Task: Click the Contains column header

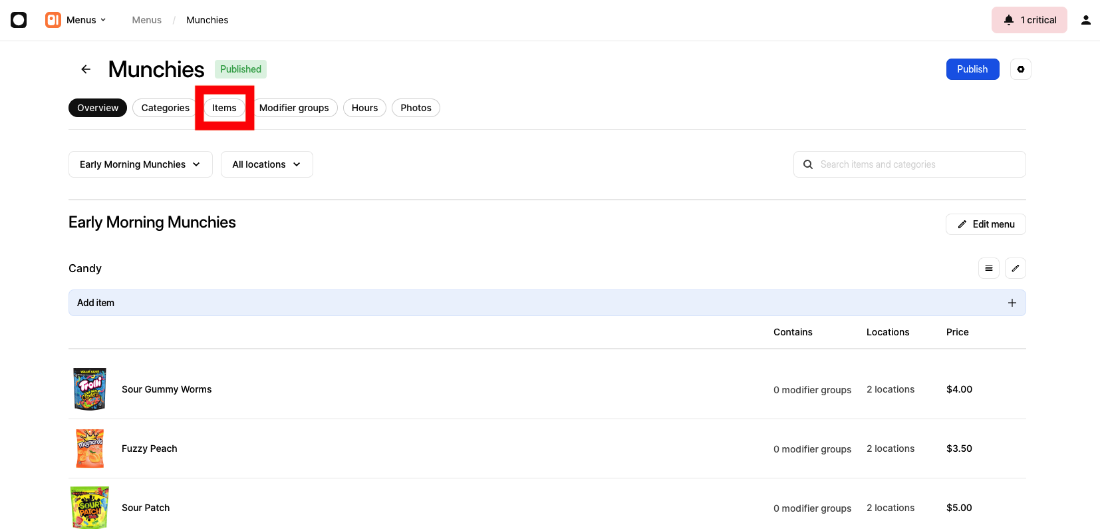Action: point(793,332)
